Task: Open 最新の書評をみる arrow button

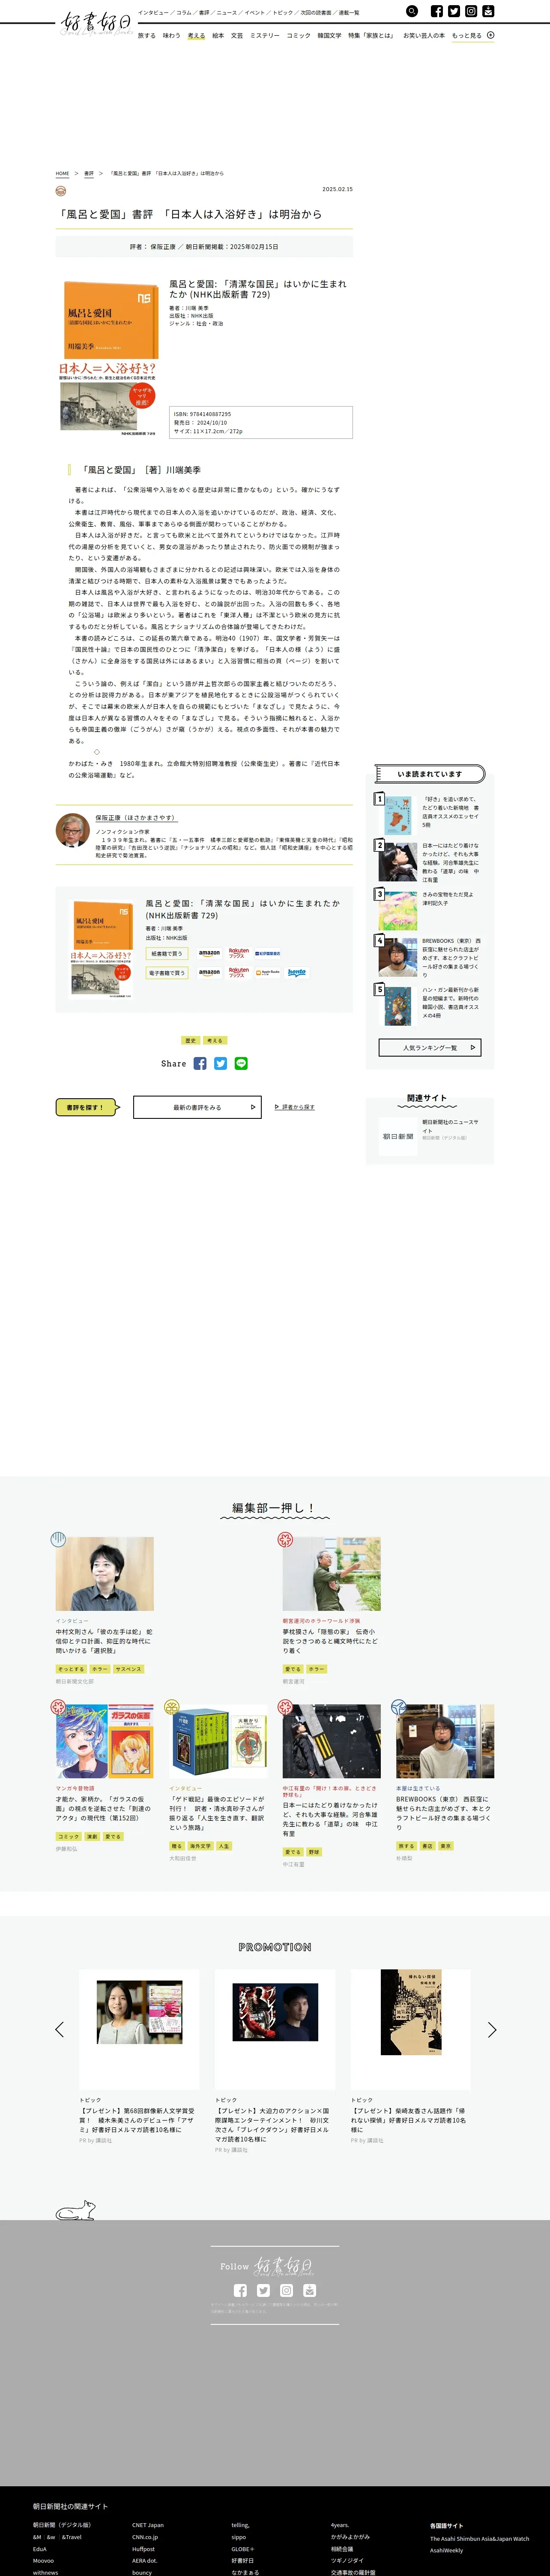Action: 197,1107
